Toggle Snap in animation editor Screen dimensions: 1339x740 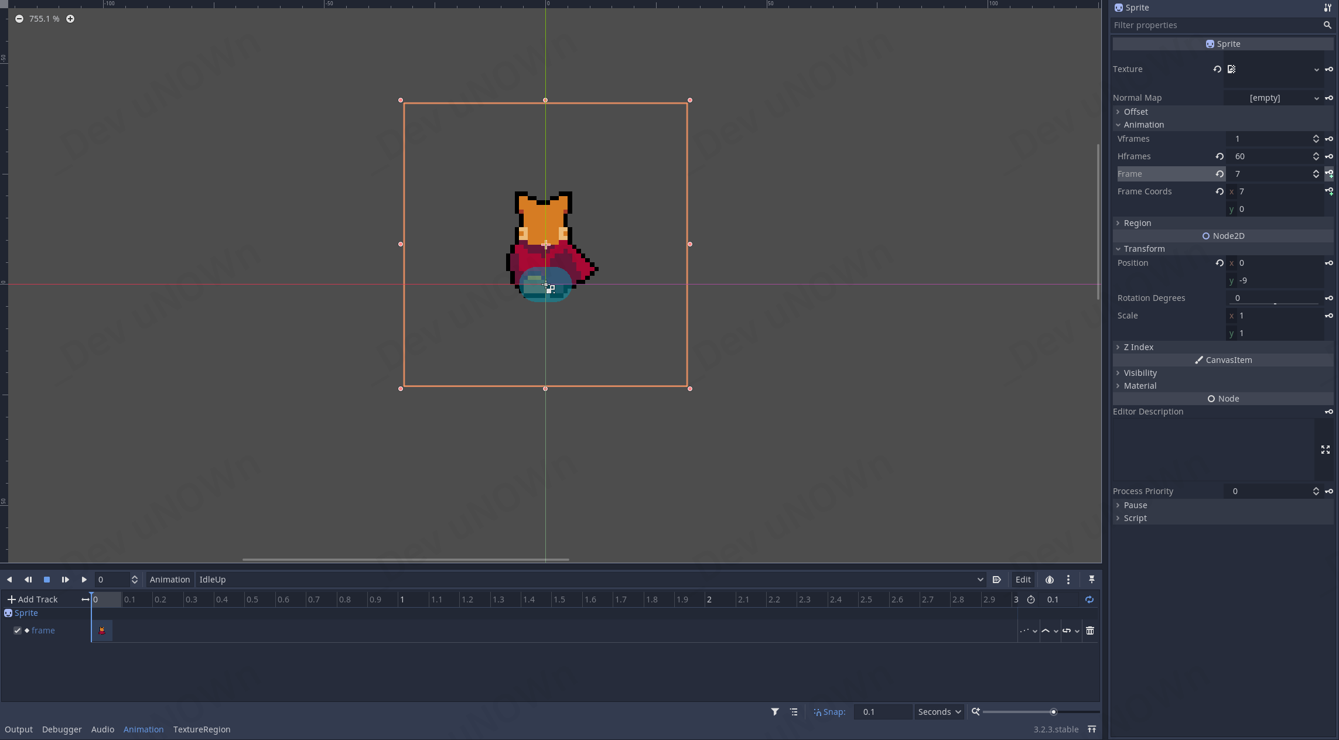tap(829, 712)
